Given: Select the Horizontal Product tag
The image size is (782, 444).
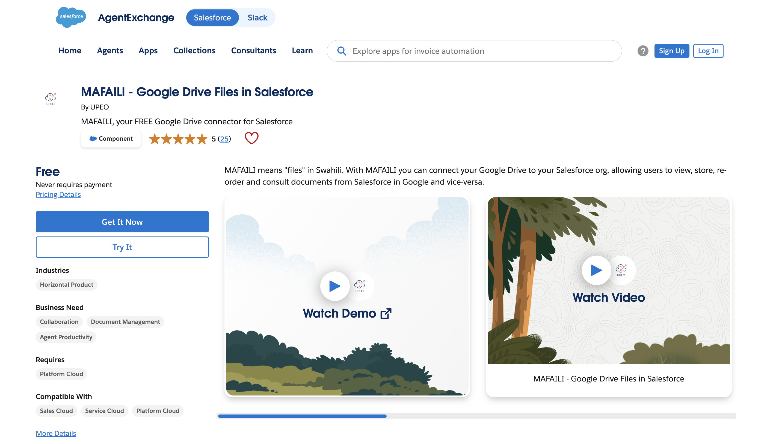Looking at the screenshot, I should point(66,285).
